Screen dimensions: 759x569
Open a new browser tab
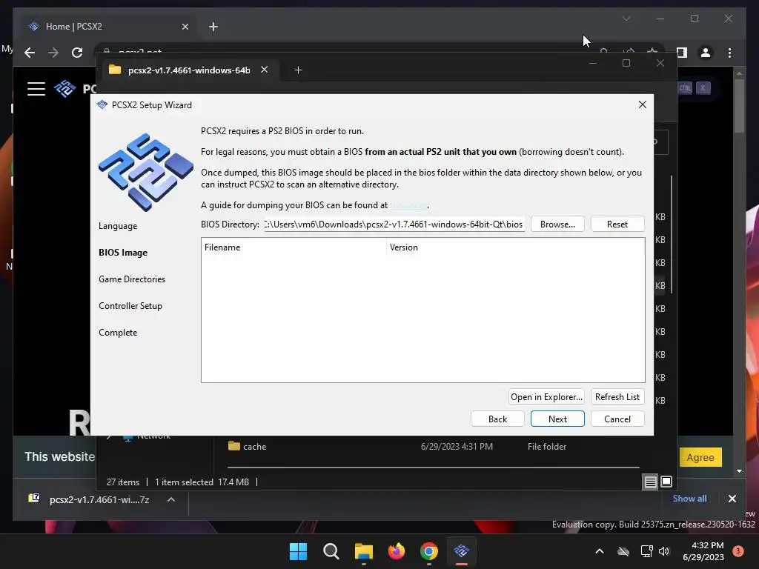point(213,27)
